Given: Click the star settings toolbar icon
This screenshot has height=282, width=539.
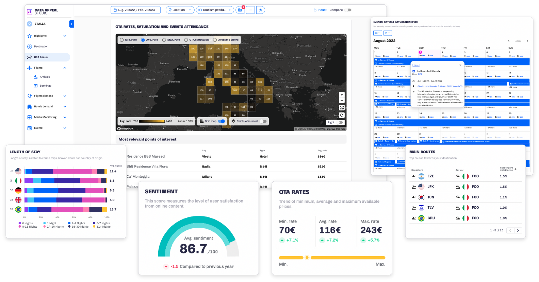Looking at the screenshot, I should tap(261, 10).
